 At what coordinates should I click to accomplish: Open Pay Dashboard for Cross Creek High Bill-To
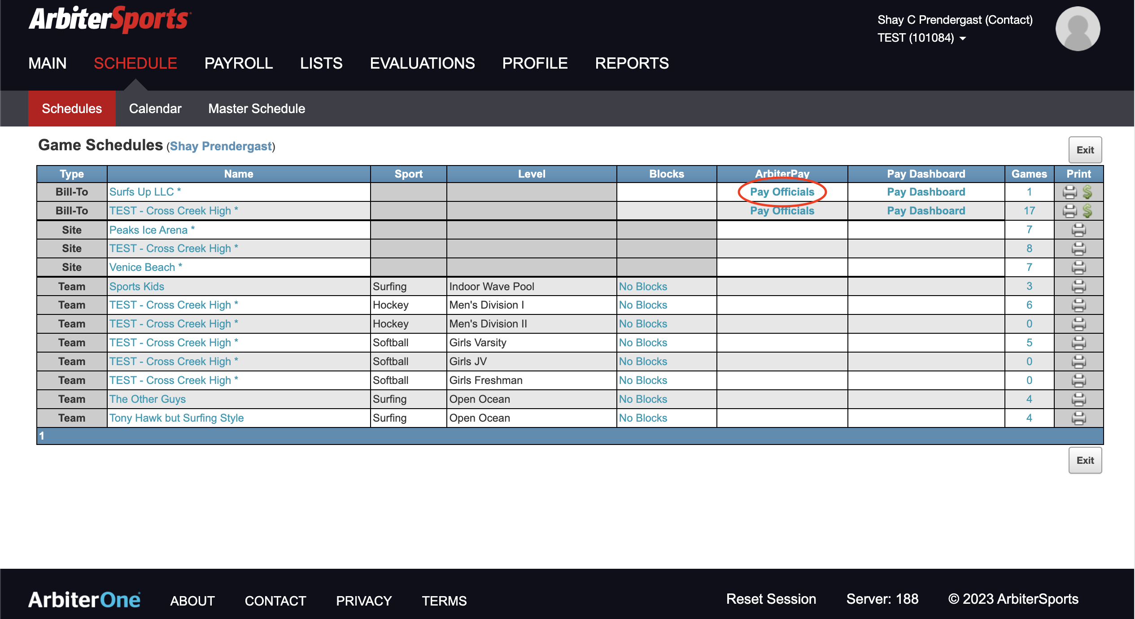pyautogui.click(x=926, y=211)
